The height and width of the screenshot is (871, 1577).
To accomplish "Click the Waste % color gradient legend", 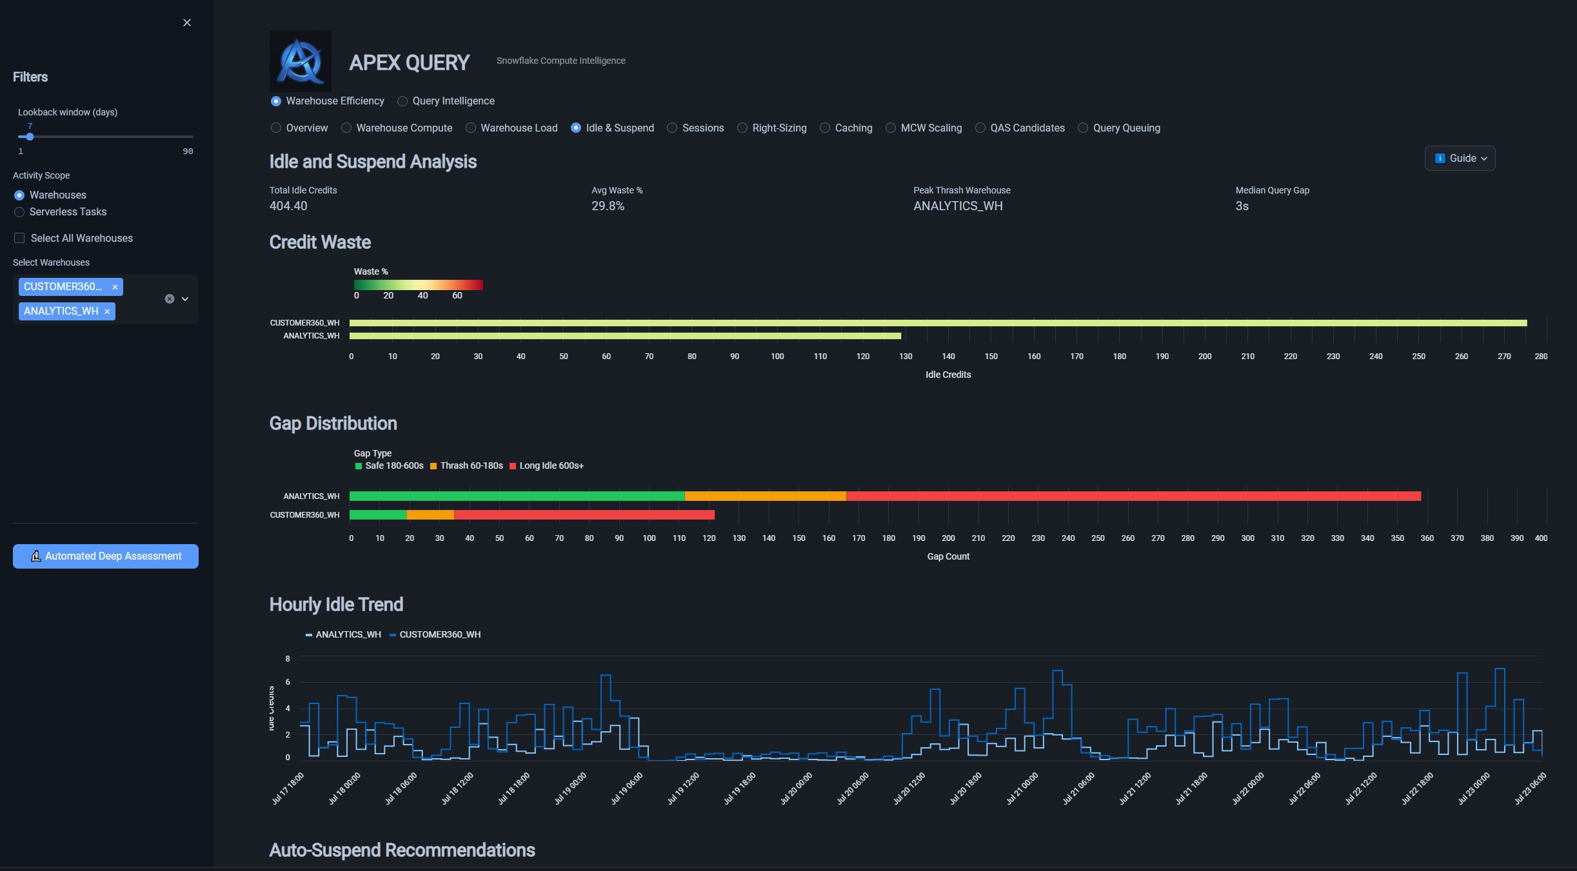I will click(418, 285).
